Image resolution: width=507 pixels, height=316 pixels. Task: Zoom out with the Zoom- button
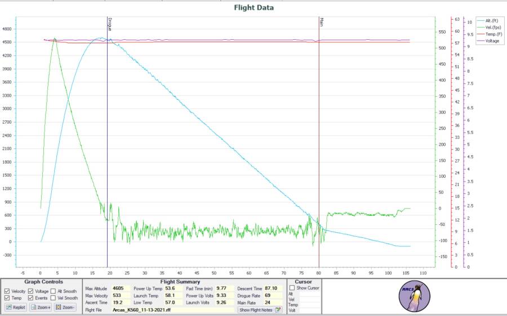(65, 308)
